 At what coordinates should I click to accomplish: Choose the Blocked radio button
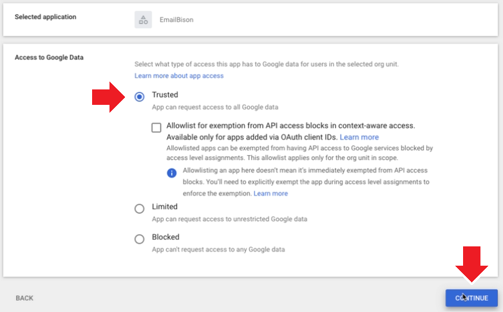click(140, 239)
